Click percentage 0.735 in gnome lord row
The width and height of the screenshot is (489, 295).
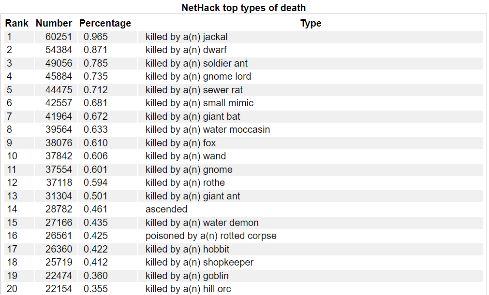95,76
